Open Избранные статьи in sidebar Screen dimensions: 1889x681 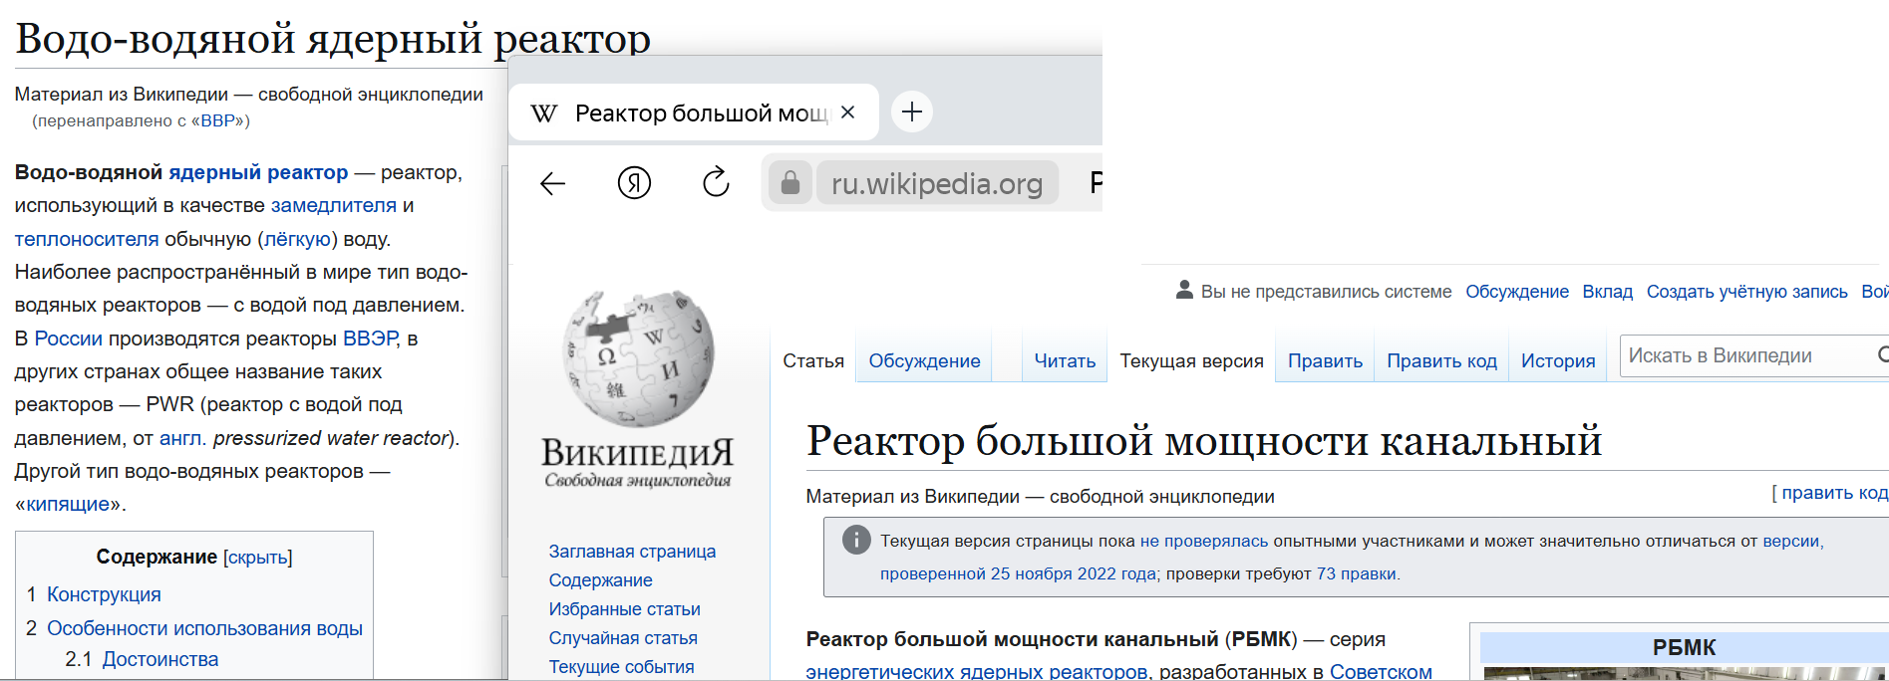[624, 609]
